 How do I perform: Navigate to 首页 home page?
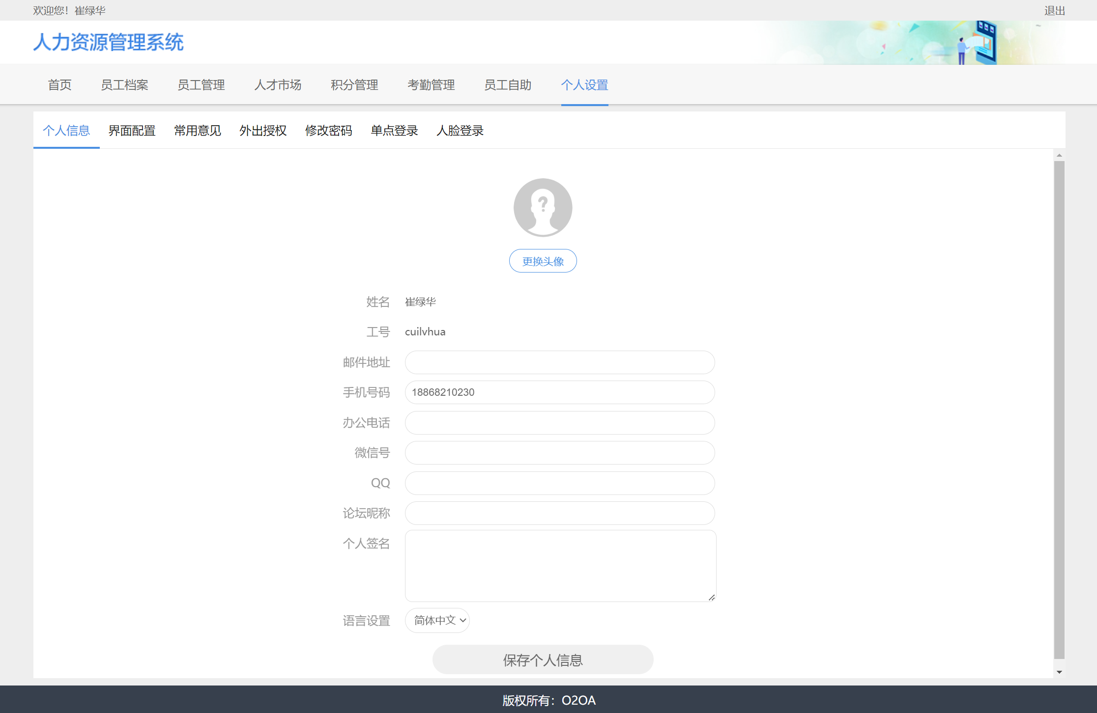click(x=59, y=85)
